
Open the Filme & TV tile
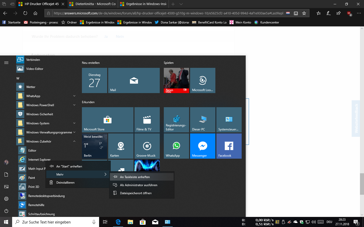tap(147, 120)
